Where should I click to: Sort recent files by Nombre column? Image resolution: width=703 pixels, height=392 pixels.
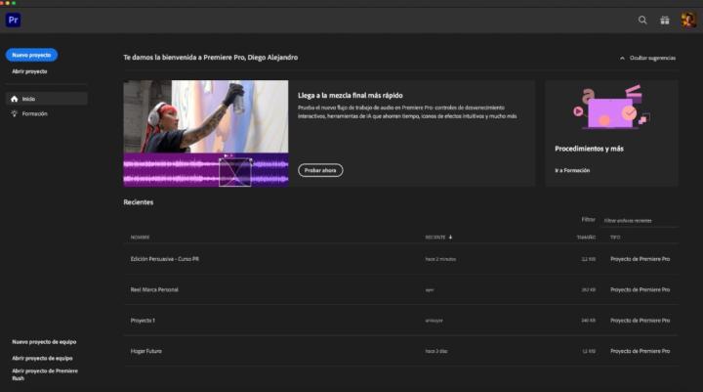click(141, 237)
